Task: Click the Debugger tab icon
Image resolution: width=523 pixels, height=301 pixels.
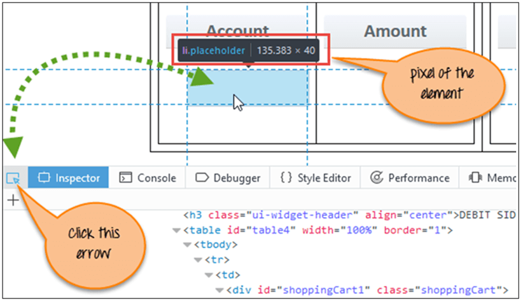Action: tap(202, 178)
